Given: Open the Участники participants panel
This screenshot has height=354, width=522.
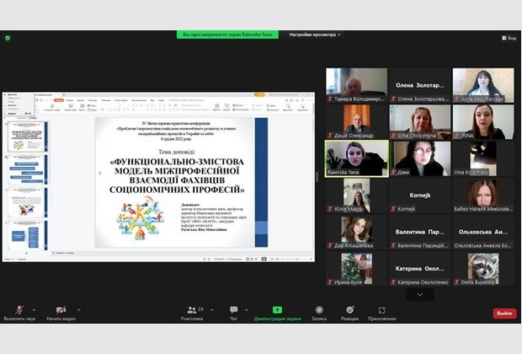Looking at the screenshot, I should click(192, 310).
